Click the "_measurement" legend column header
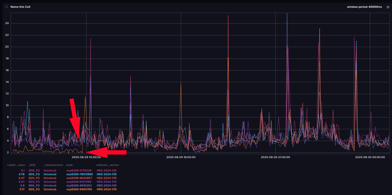Screen dimensions: 392x195 [x=53, y=165]
